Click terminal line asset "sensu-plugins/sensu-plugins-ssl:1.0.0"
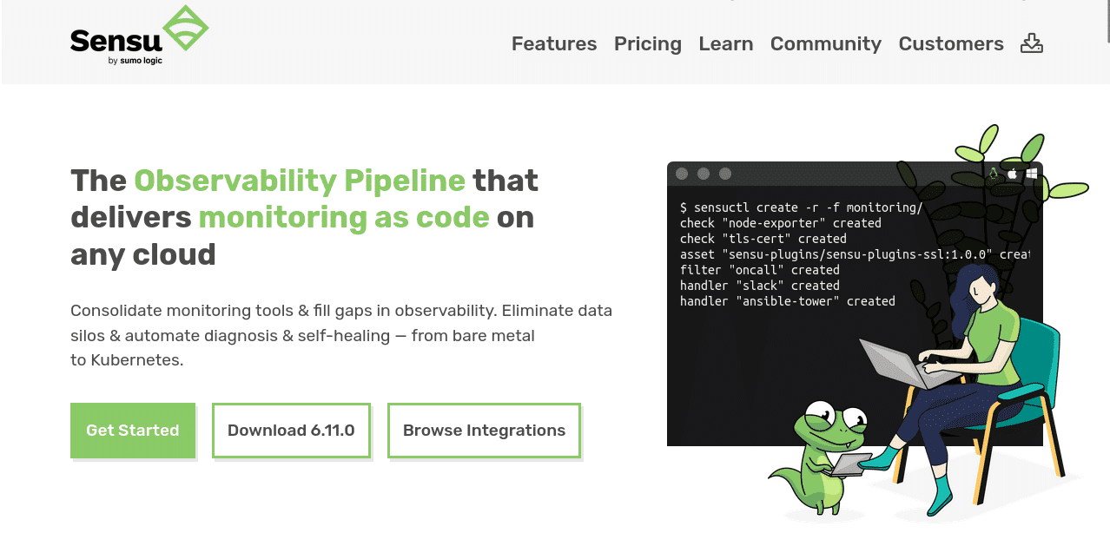Screen dimensions: 1110x533 pyautogui.click(x=855, y=254)
